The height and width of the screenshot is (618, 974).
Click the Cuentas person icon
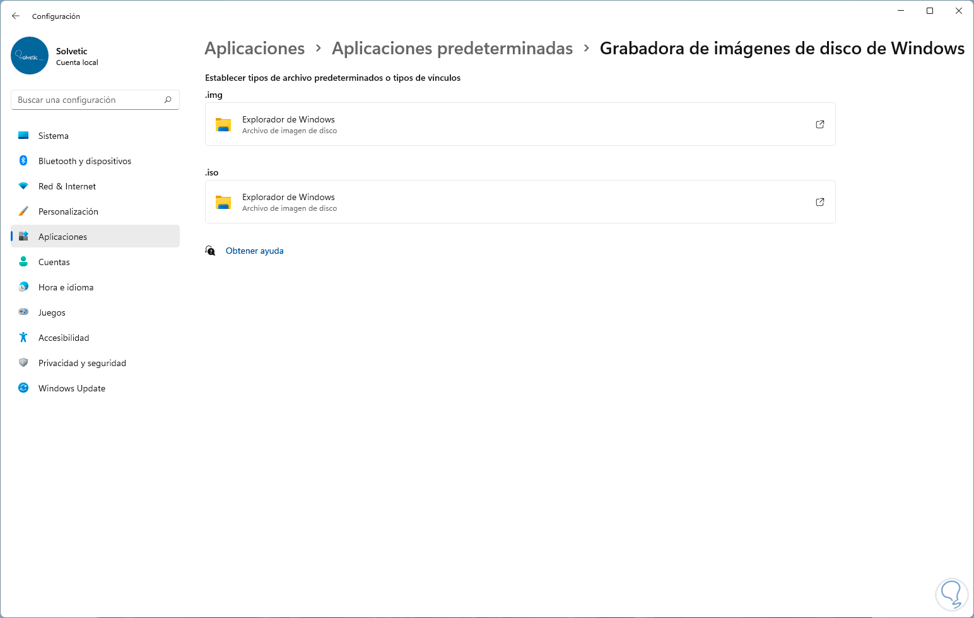(23, 262)
